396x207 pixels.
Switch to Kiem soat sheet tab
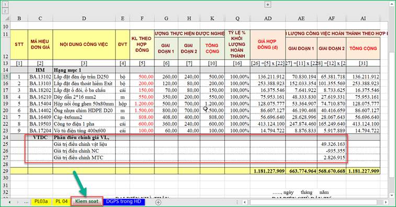point(87,201)
